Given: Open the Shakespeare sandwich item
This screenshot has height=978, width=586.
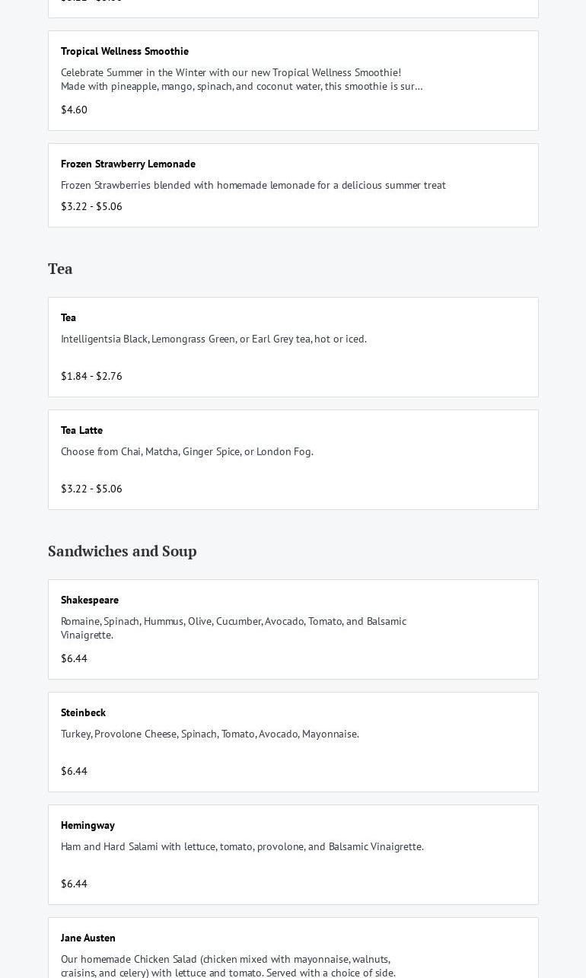Looking at the screenshot, I should pos(90,600).
